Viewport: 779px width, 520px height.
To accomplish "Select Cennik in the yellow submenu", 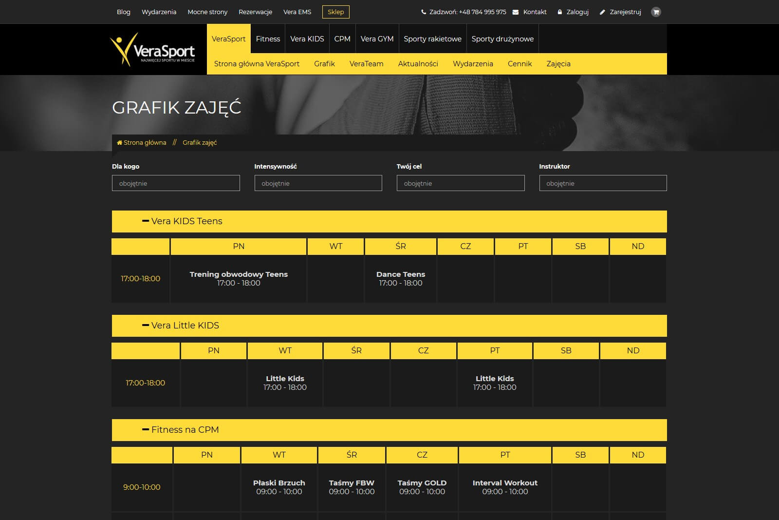I will click(x=519, y=64).
